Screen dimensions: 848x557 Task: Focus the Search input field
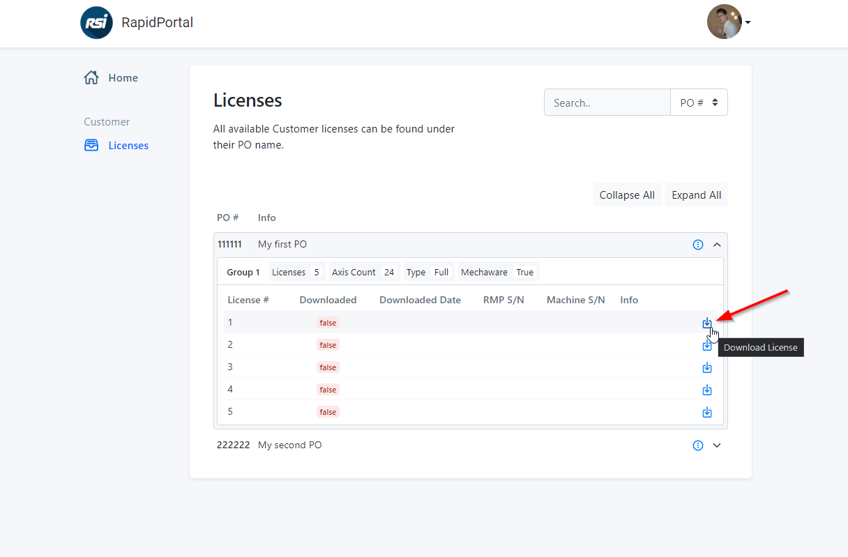[x=607, y=102]
